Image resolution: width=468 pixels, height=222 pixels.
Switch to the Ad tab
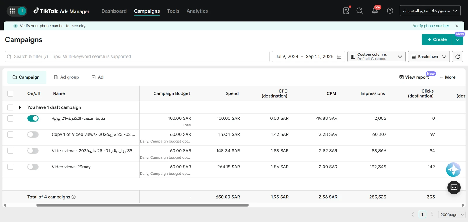tap(98, 77)
